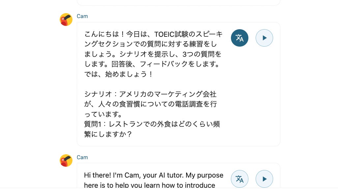Play audio for the Japanese TOEIC message

click(x=264, y=38)
